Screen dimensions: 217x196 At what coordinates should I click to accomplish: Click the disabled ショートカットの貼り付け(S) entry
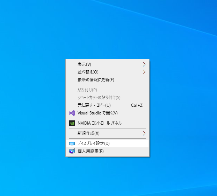point(99,98)
